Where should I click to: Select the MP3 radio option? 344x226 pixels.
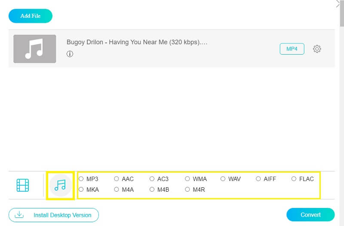coord(81,179)
